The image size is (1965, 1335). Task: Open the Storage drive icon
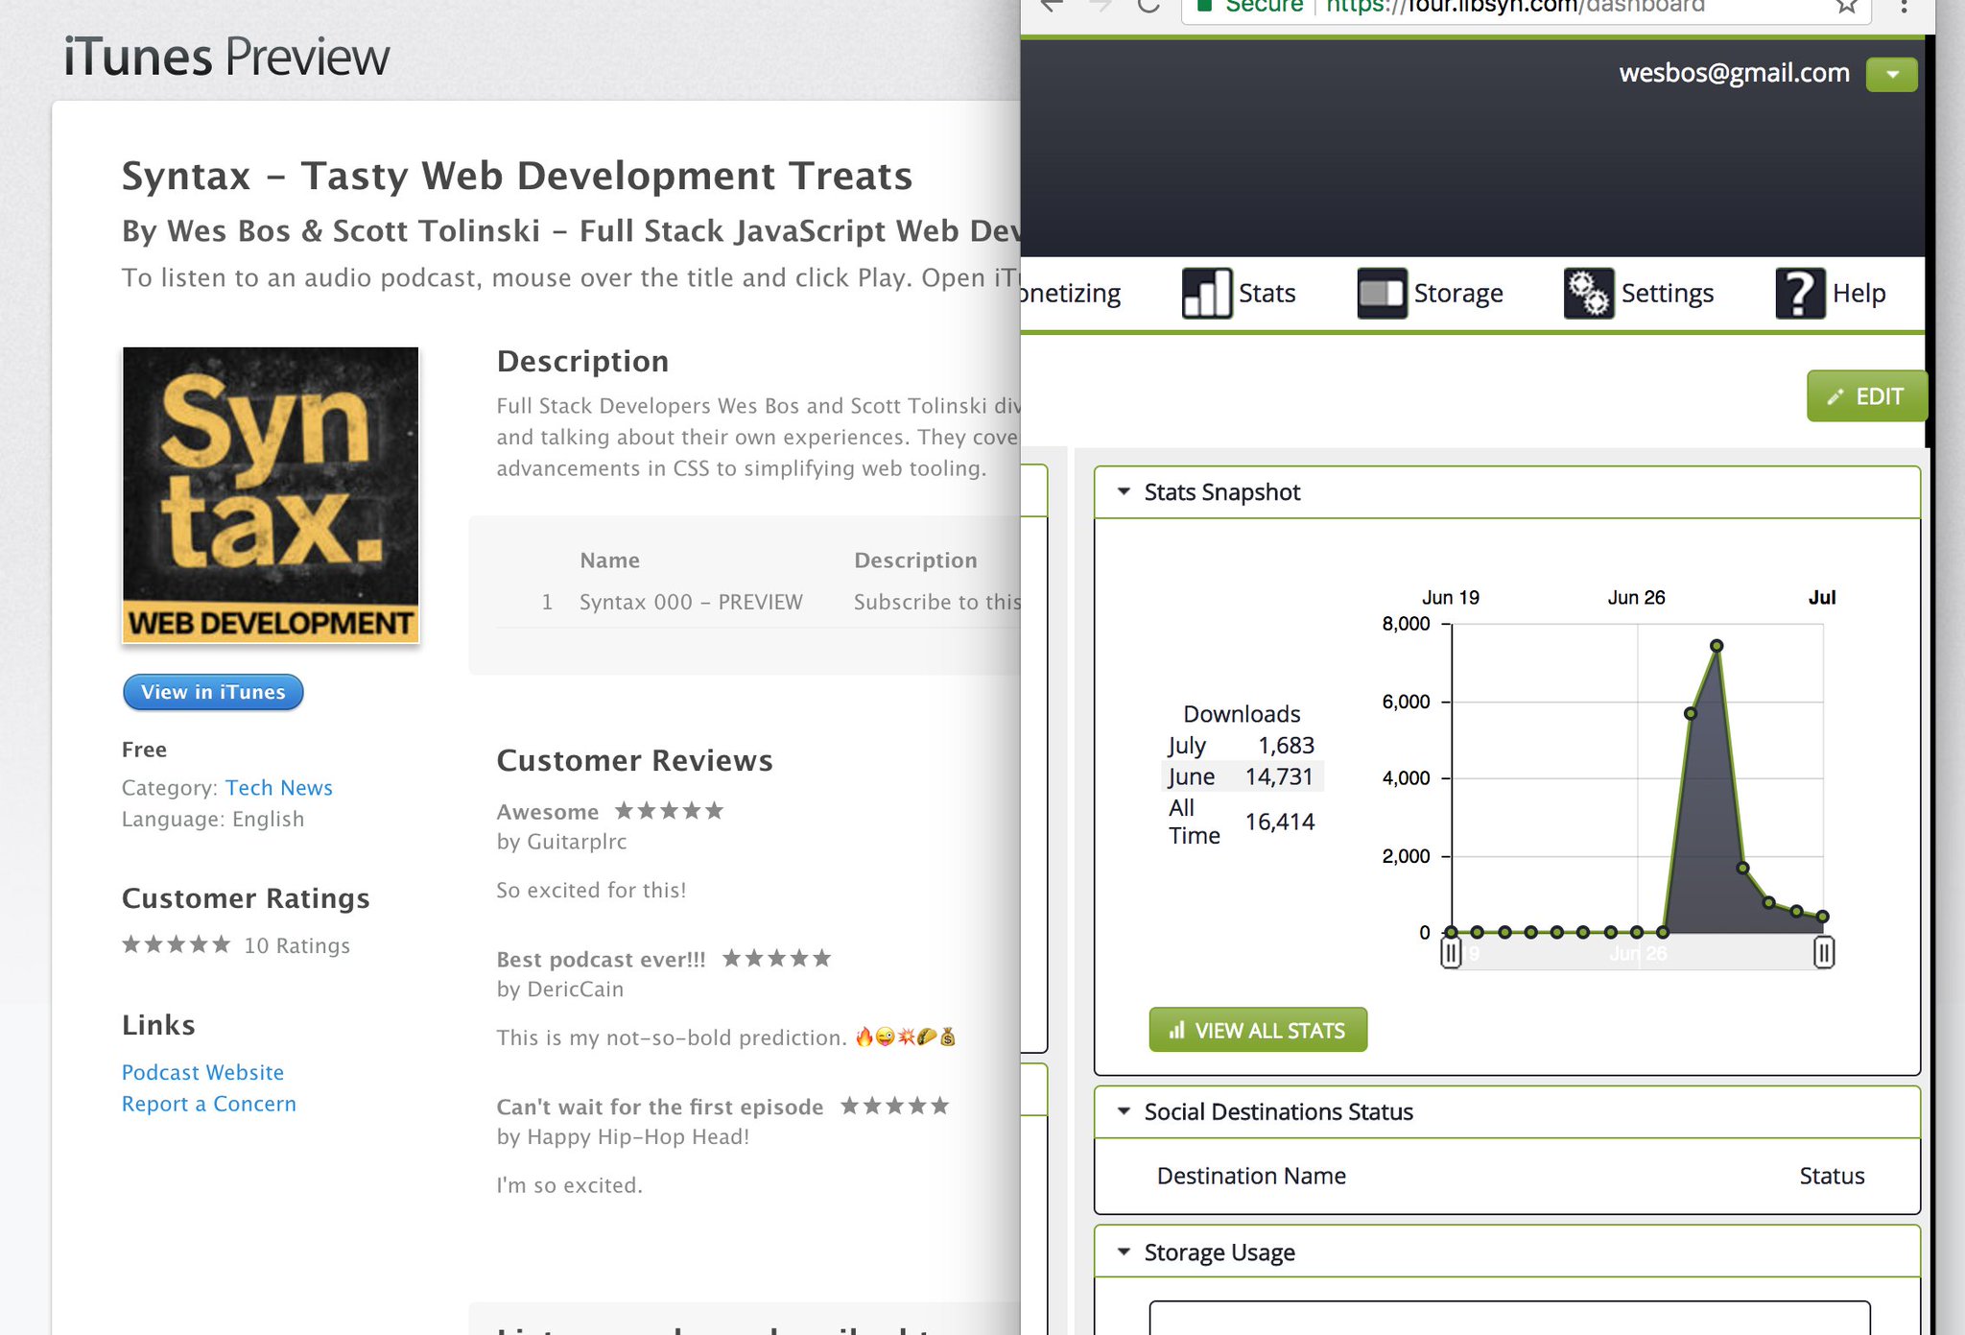(x=1382, y=293)
